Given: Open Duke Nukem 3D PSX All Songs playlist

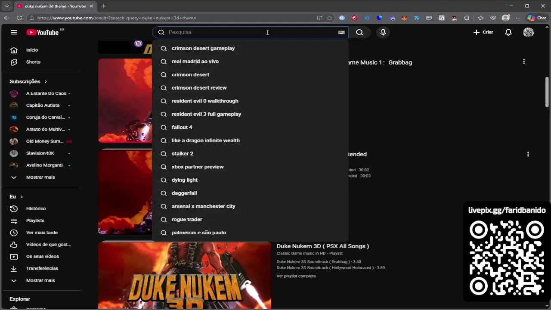Looking at the screenshot, I should coord(322,246).
